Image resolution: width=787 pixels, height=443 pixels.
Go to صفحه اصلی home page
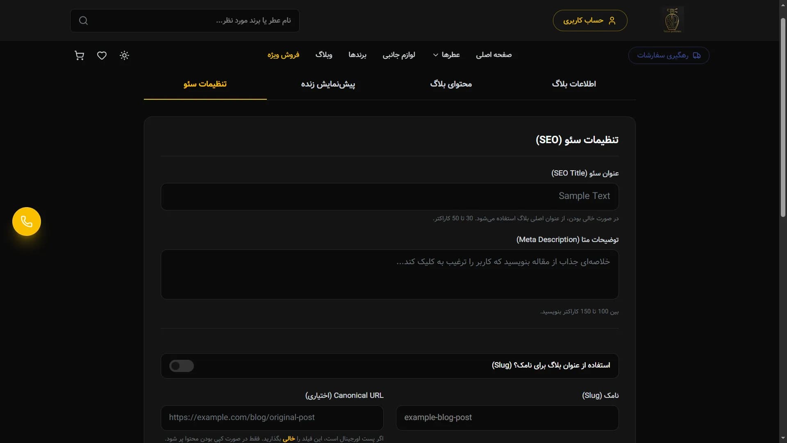tap(494, 55)
